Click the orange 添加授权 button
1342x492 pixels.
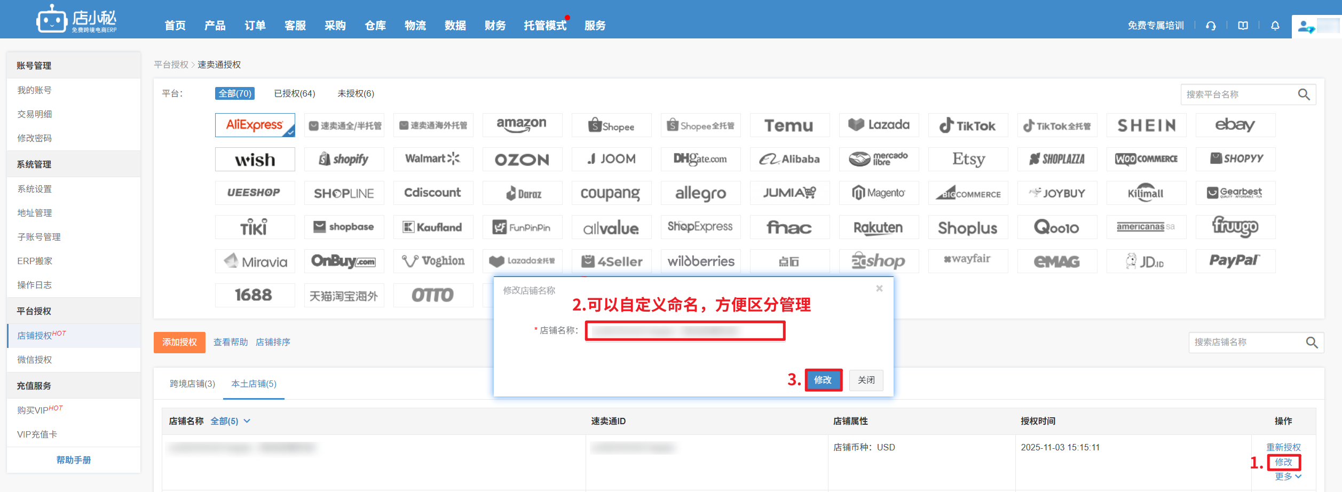tap(179, 343)
